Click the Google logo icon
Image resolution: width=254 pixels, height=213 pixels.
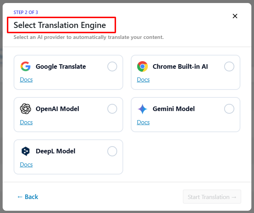point(25,66)
